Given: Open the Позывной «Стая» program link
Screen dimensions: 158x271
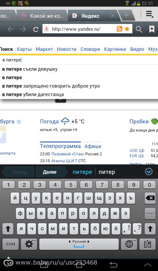Looking at the screenshot, I should click(68, 154).
